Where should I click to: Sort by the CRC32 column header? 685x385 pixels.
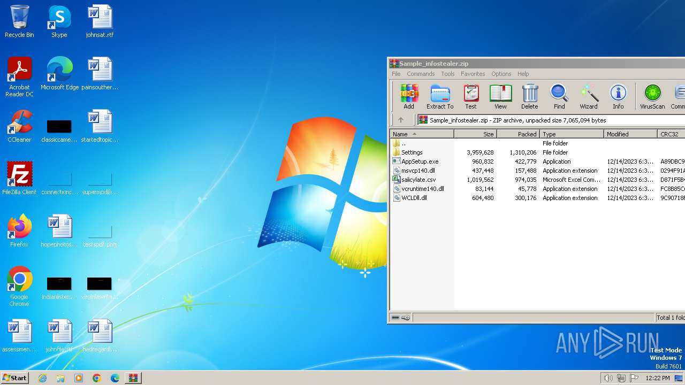671,134
